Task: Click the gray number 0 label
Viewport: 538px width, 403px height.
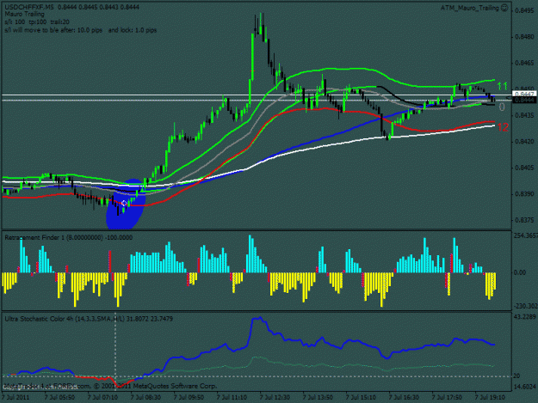Action: tap(502, 107)
